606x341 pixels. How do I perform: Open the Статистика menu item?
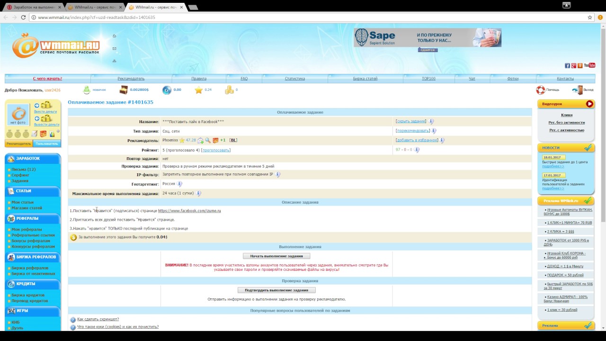294,79
